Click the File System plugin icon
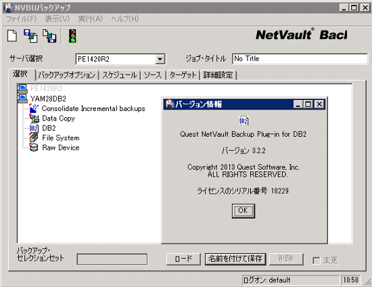The height and width of the screenshot is (287, 372). click(x=34, y=137)
